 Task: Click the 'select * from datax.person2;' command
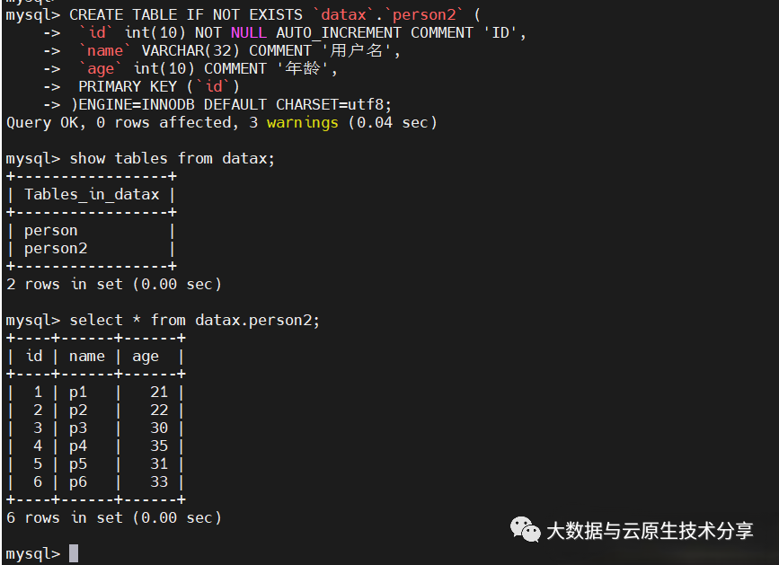tap(194, 320)
